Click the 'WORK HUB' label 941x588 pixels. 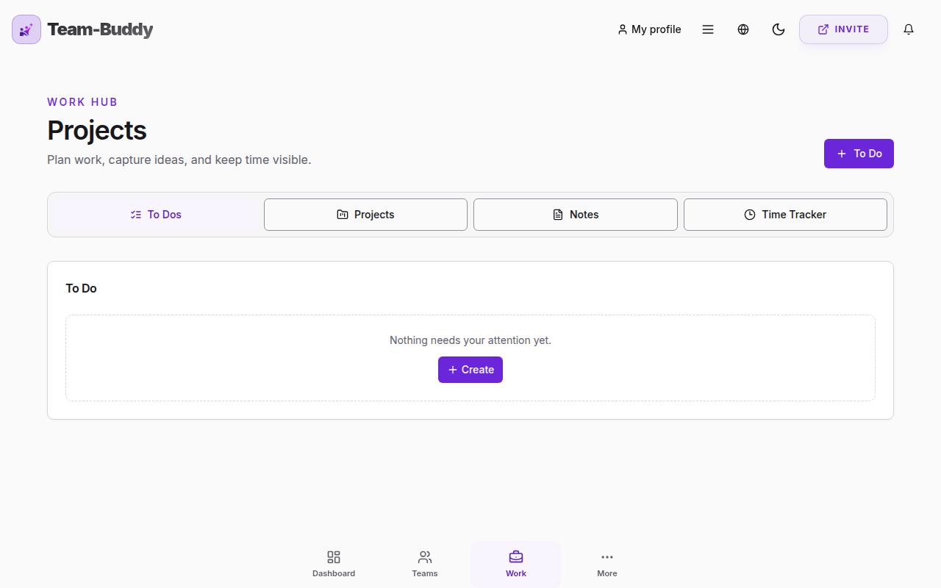click(x=82, y=102)
